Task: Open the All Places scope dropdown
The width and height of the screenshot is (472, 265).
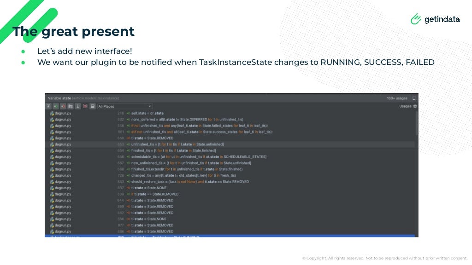Action: click(x=125, y=106)
